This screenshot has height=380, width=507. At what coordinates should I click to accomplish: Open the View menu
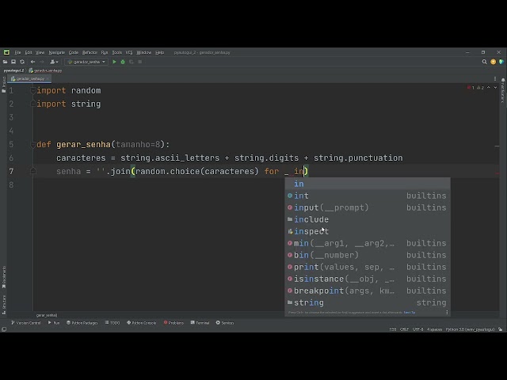point(40,52)
